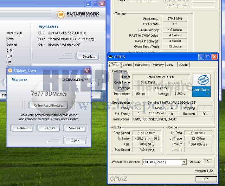Screen dimensions: 225x186
Task: Expand the Processor Selection dropdown
Action: click(x=184, y=162)
